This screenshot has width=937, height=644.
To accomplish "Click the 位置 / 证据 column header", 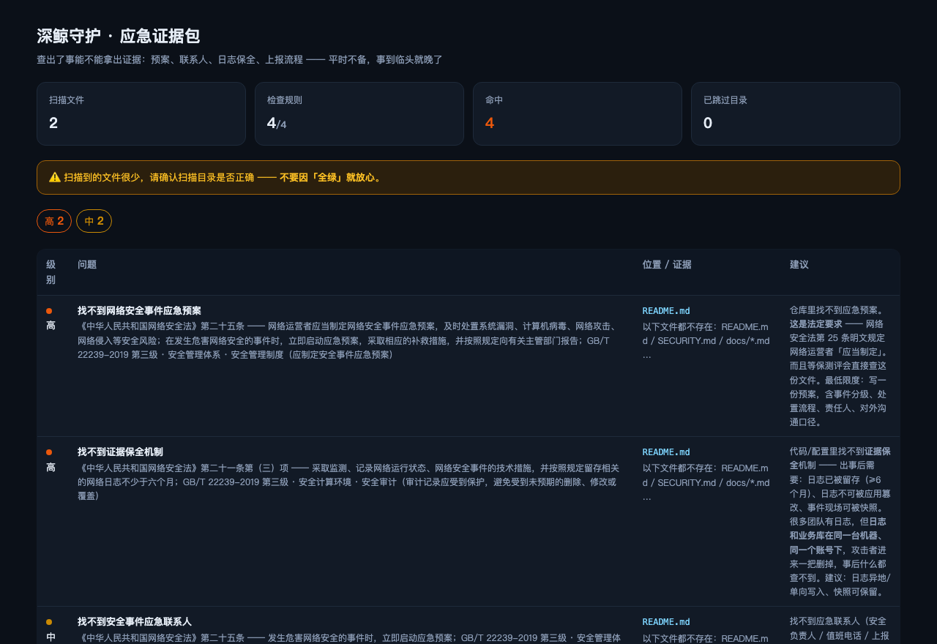I will click(x=667, y=265).
